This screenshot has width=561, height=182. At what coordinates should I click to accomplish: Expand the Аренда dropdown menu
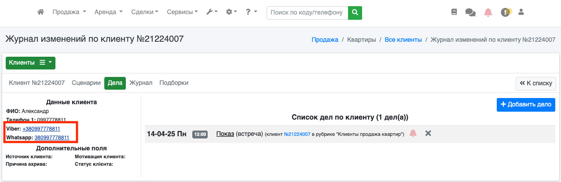108,12
